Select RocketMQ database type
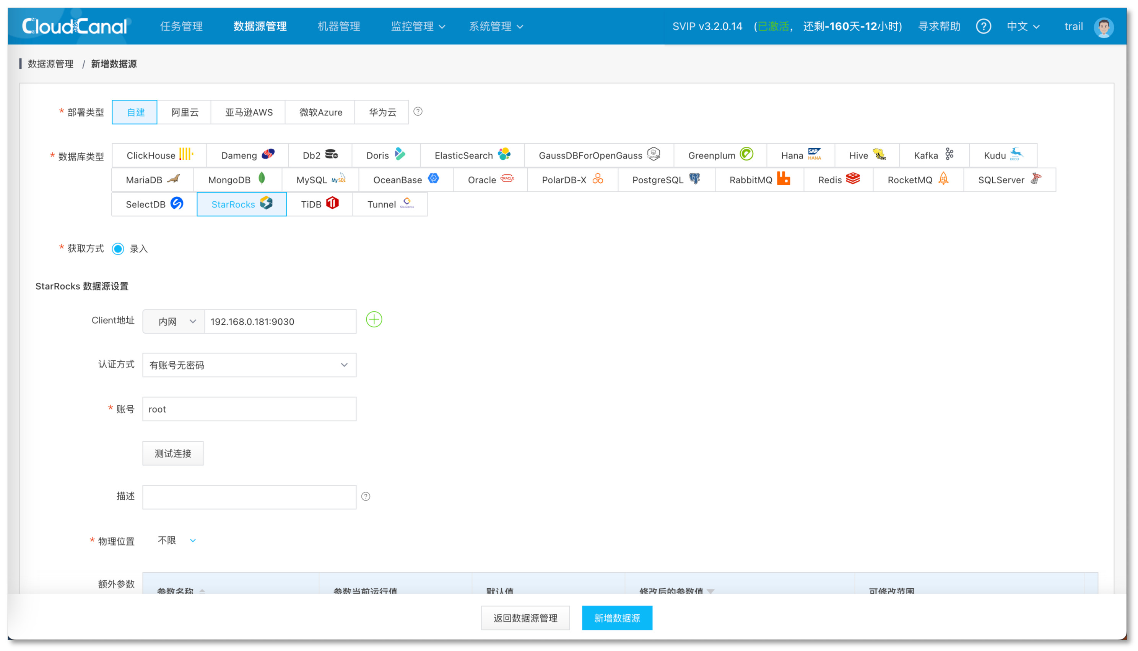 click(918, 180)
